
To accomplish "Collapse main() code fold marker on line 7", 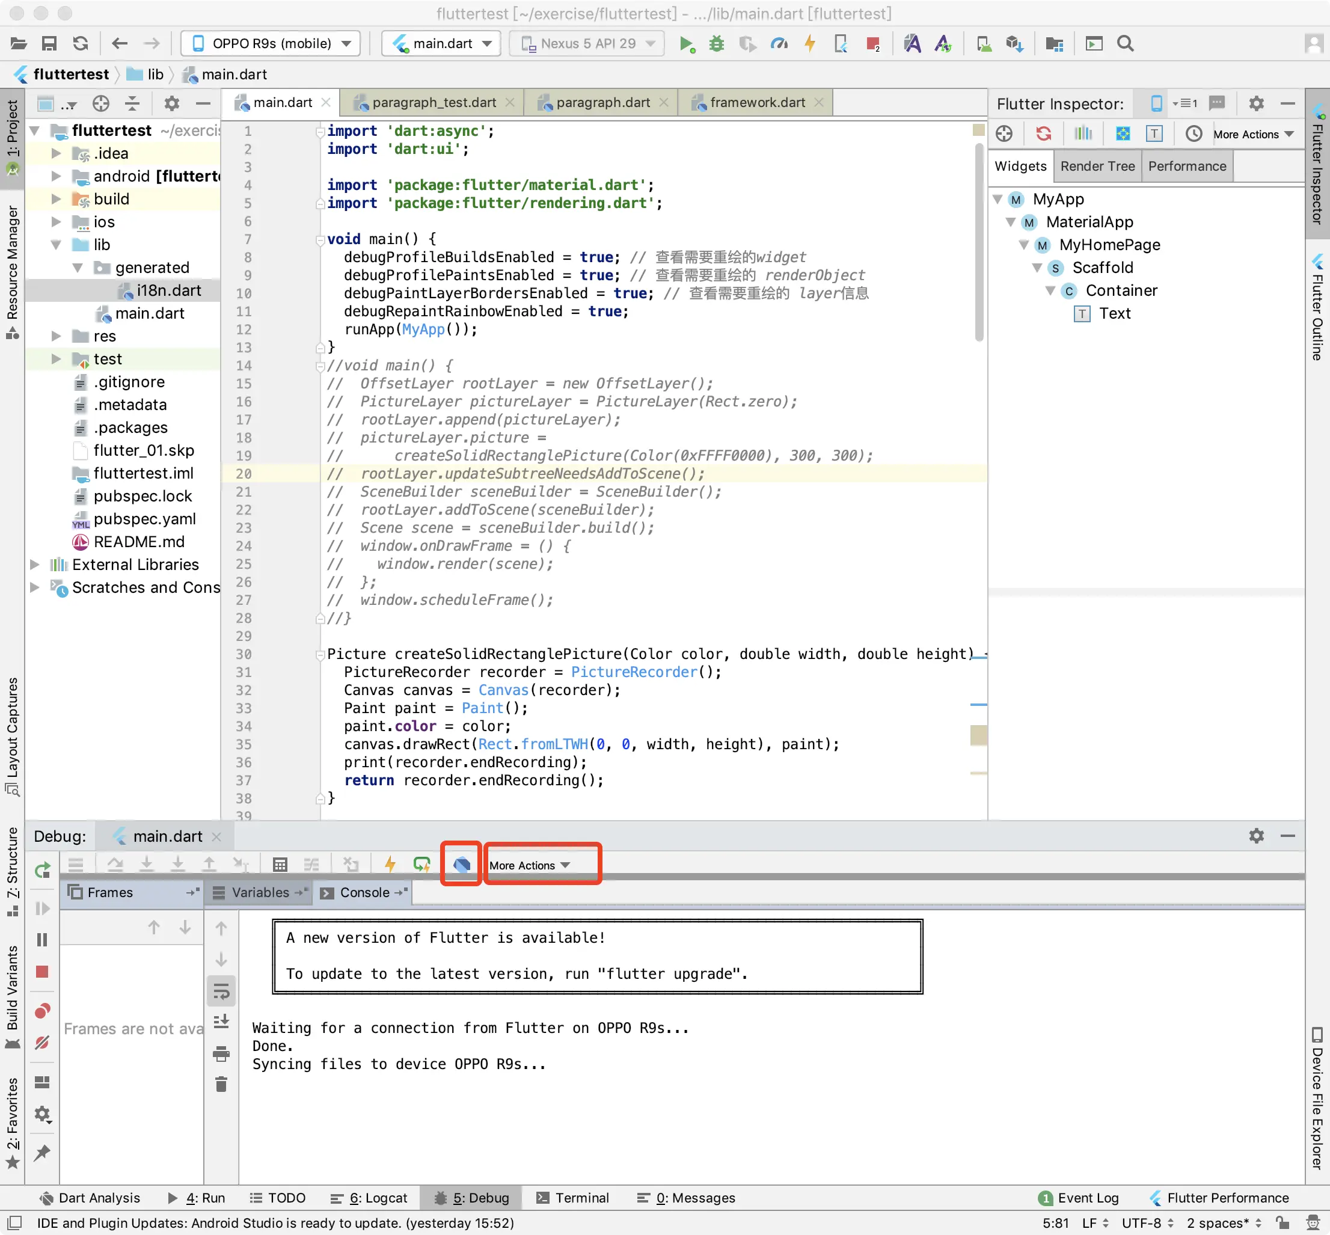I will (320, 239).
